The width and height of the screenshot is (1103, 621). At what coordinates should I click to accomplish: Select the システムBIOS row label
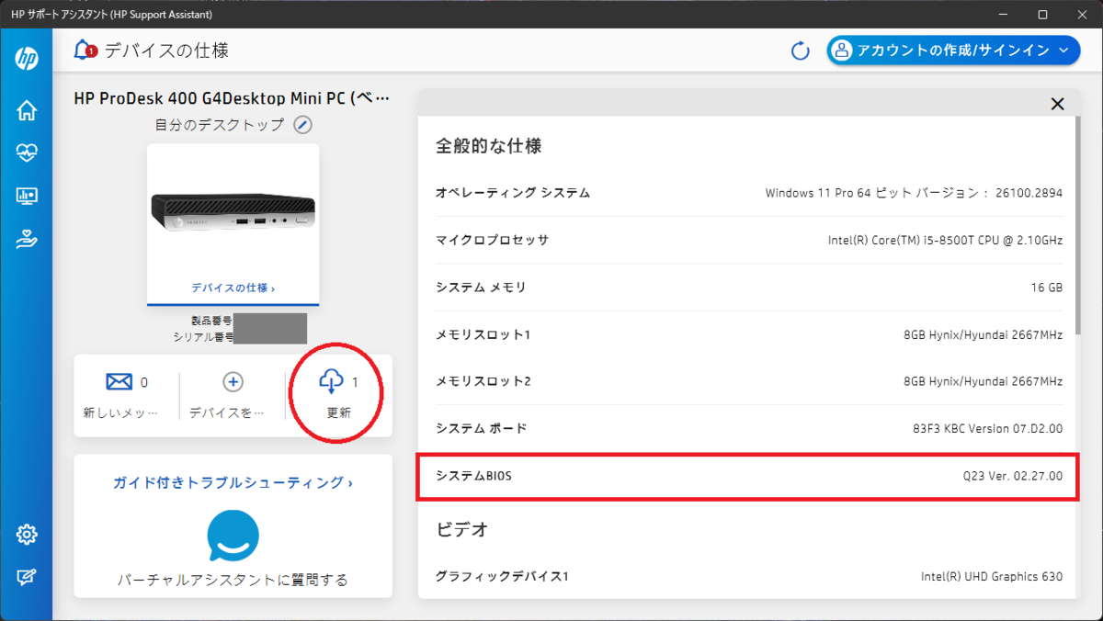click(x=473, y=476)
